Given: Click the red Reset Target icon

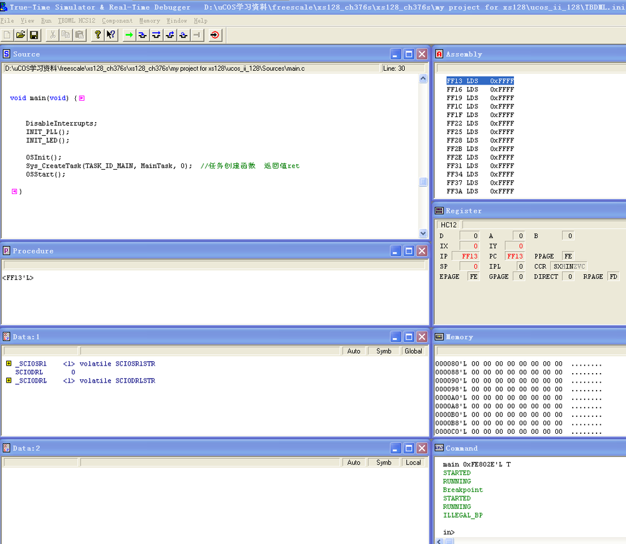Looking at the screenshot, I should [215, 35].
